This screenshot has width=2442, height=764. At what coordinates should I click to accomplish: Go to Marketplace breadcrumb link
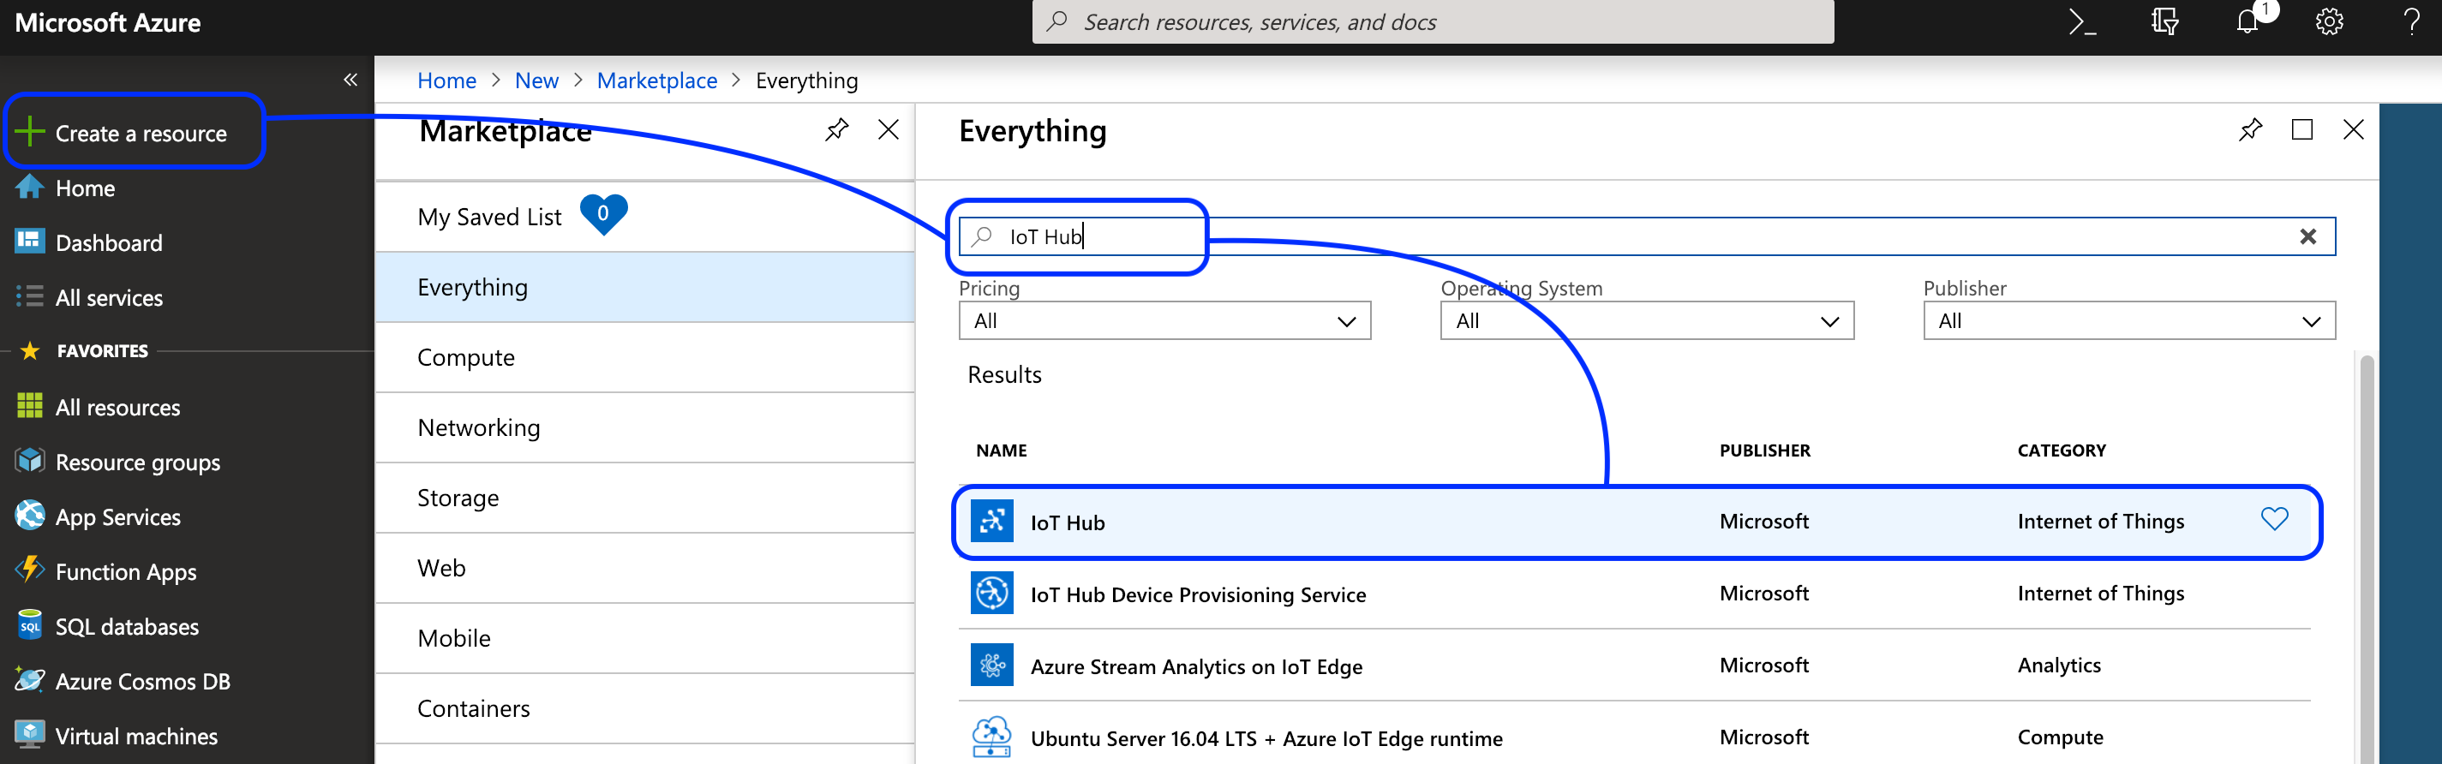point(657,81)
